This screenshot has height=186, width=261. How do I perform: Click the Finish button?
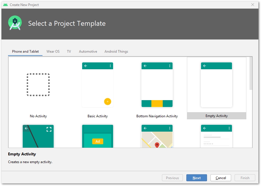tap(245, 178)
